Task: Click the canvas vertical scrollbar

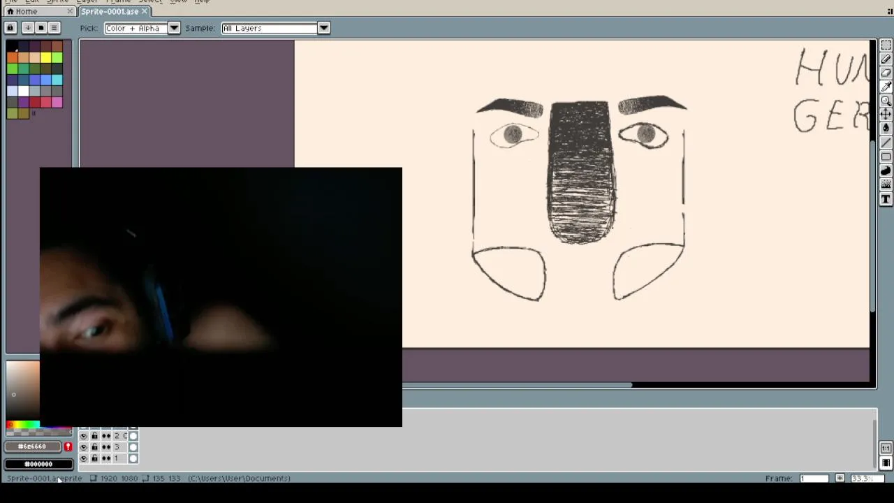Action: pos(872,226)
